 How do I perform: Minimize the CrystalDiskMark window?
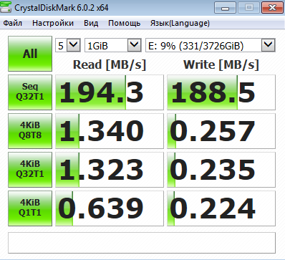tap(225, 8)
